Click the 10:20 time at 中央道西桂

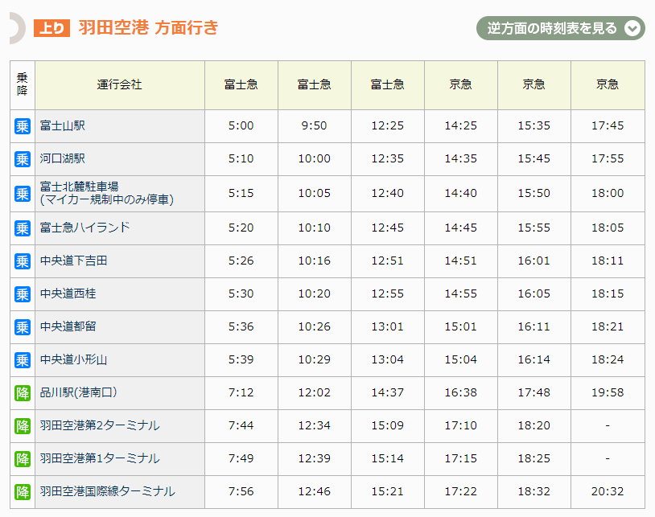314,293
